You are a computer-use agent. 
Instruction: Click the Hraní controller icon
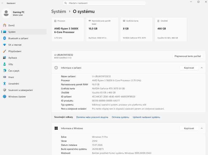(4, 77)
